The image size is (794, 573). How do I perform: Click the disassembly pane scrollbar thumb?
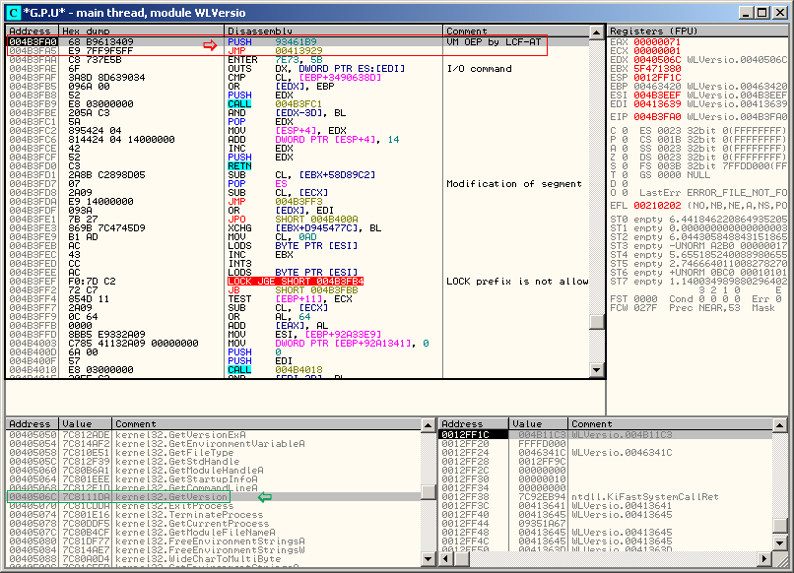[x=597, y=322]
